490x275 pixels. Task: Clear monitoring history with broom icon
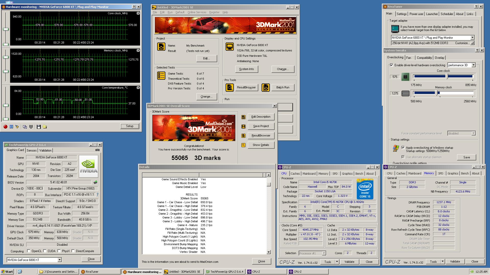(17, 127)
